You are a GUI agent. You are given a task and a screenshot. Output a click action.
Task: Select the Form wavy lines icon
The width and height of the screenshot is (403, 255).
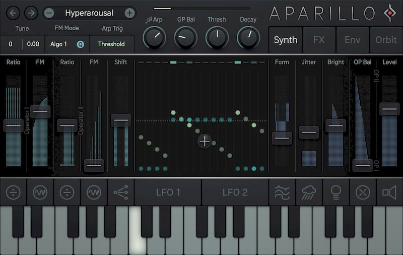click(x=282, y=193)
